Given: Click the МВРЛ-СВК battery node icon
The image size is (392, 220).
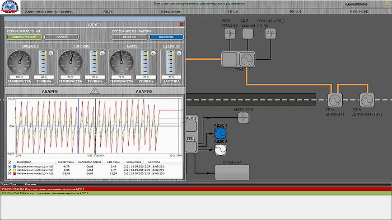Looking at the screenshot, I should click(243, 117).
